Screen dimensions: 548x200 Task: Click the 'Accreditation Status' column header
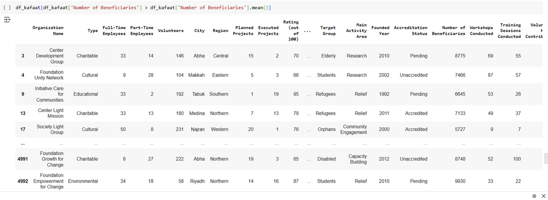pyautogui.click(x=411, y=31)
